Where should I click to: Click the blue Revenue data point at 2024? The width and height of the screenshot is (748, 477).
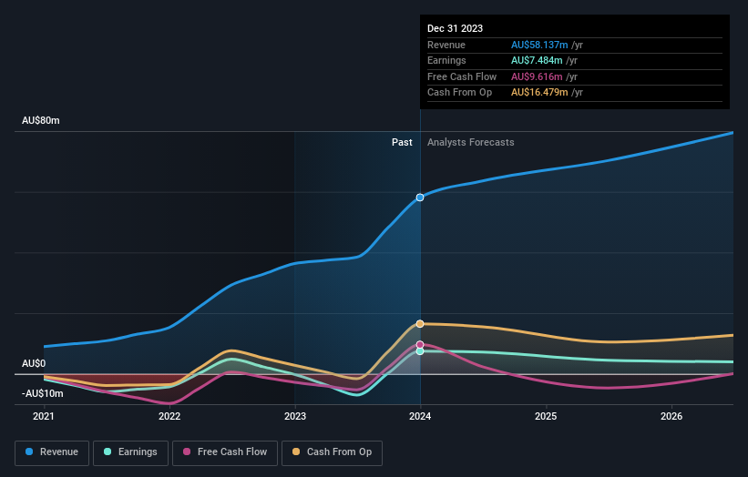click(x=420, y=198)
